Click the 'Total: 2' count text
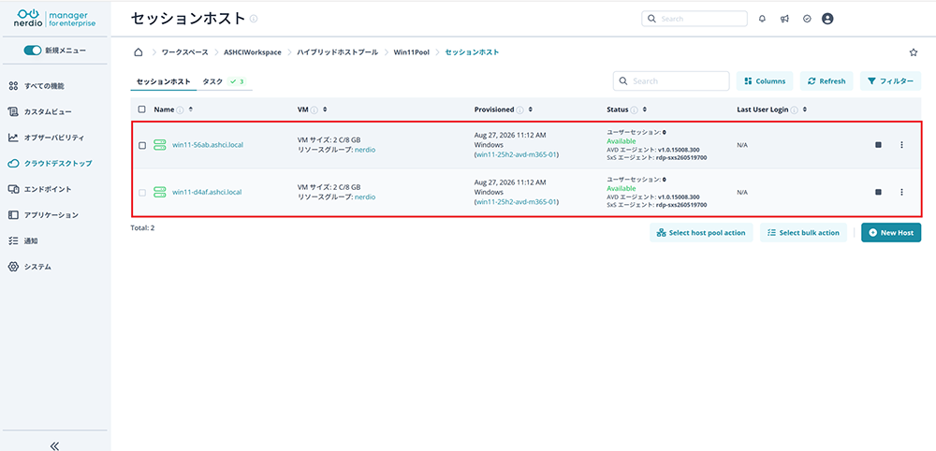The height and width of the screenshot is (451, 936). click(x=142, y=228)
